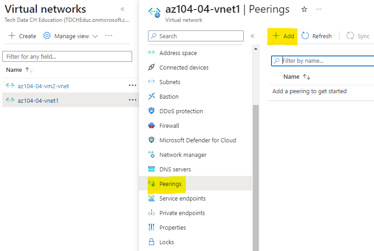
Task: Open az104-04-vm2-vnet link
Action: (43, 86)
